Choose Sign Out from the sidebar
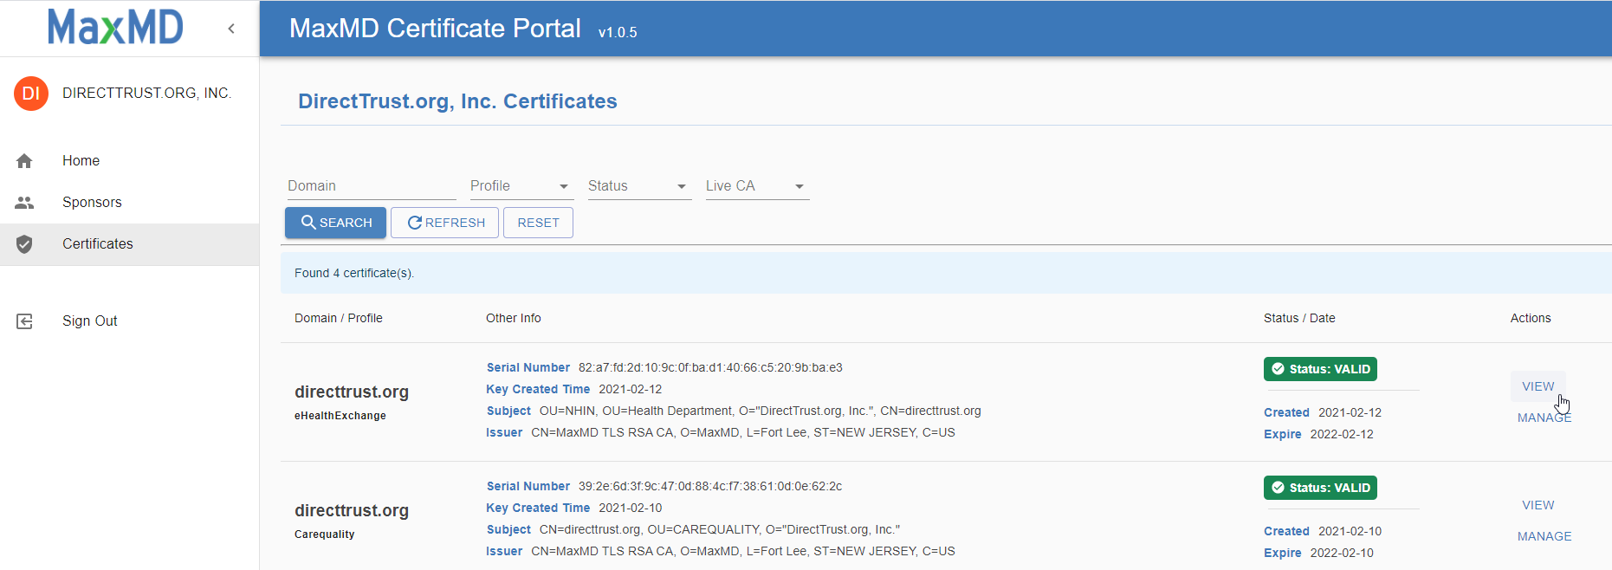Viewport: 1612px width, 570px height. tap(130, 321)
